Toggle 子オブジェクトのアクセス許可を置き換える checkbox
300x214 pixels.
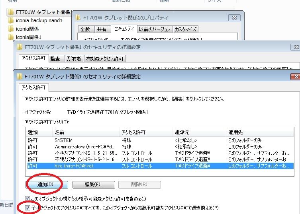pos(27,208)
